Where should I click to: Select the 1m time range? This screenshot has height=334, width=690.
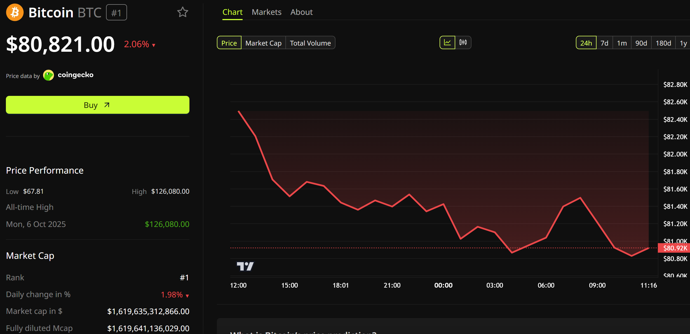click(622, 43)
